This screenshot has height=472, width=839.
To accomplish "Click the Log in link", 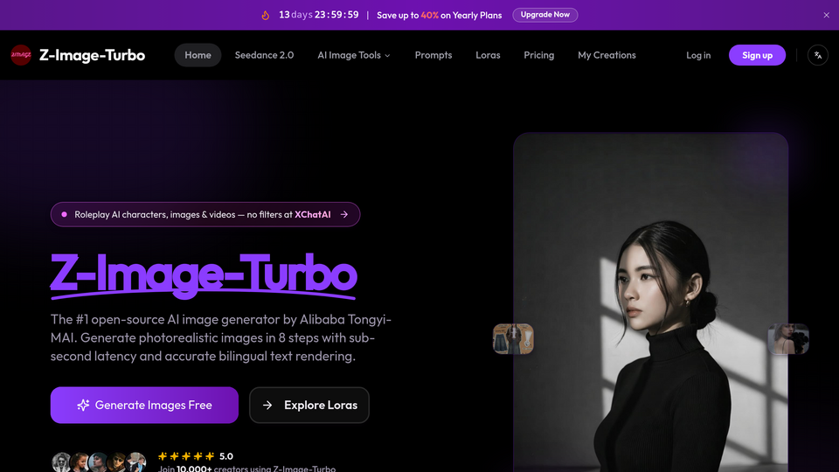I will click(x=698, y=55).
